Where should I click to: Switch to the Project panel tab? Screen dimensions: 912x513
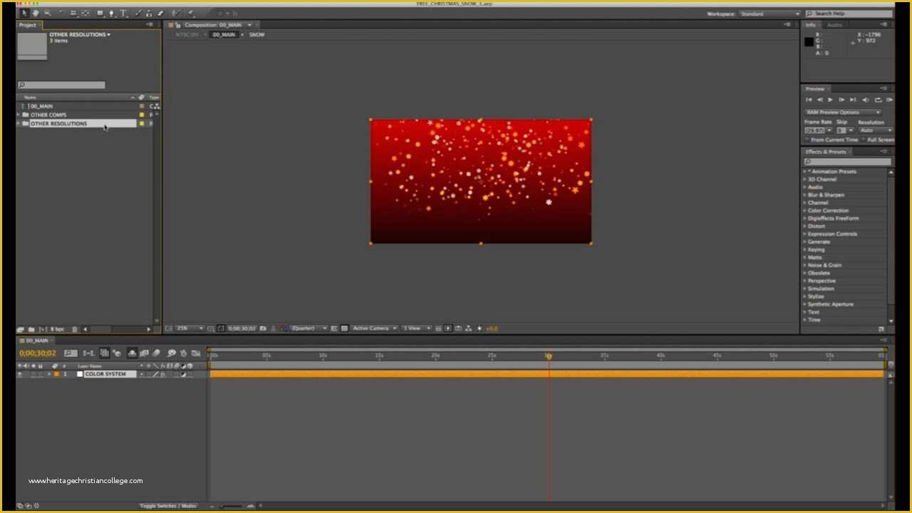28,25
